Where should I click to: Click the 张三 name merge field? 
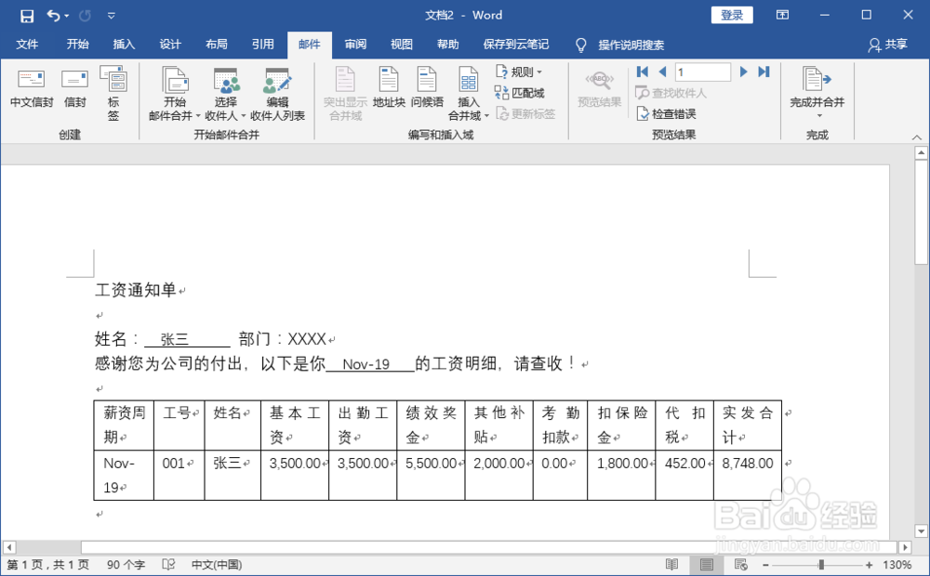175,339
